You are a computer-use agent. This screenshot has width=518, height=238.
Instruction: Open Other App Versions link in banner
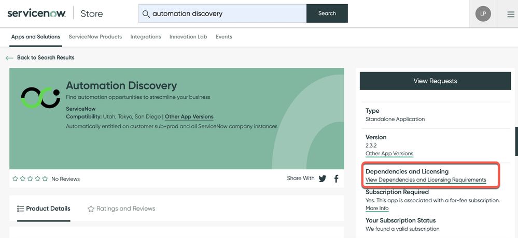[x=189, y=117]
